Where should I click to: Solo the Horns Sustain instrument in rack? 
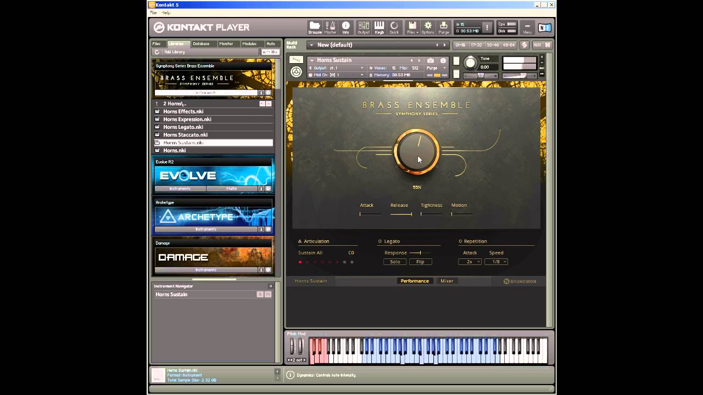click(x=456, y=61)
